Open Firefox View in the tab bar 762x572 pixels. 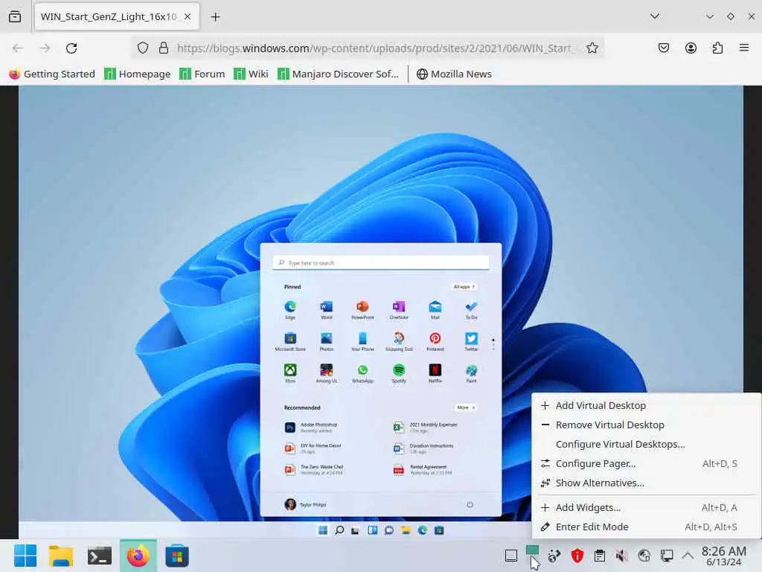[x=15, y=16]
